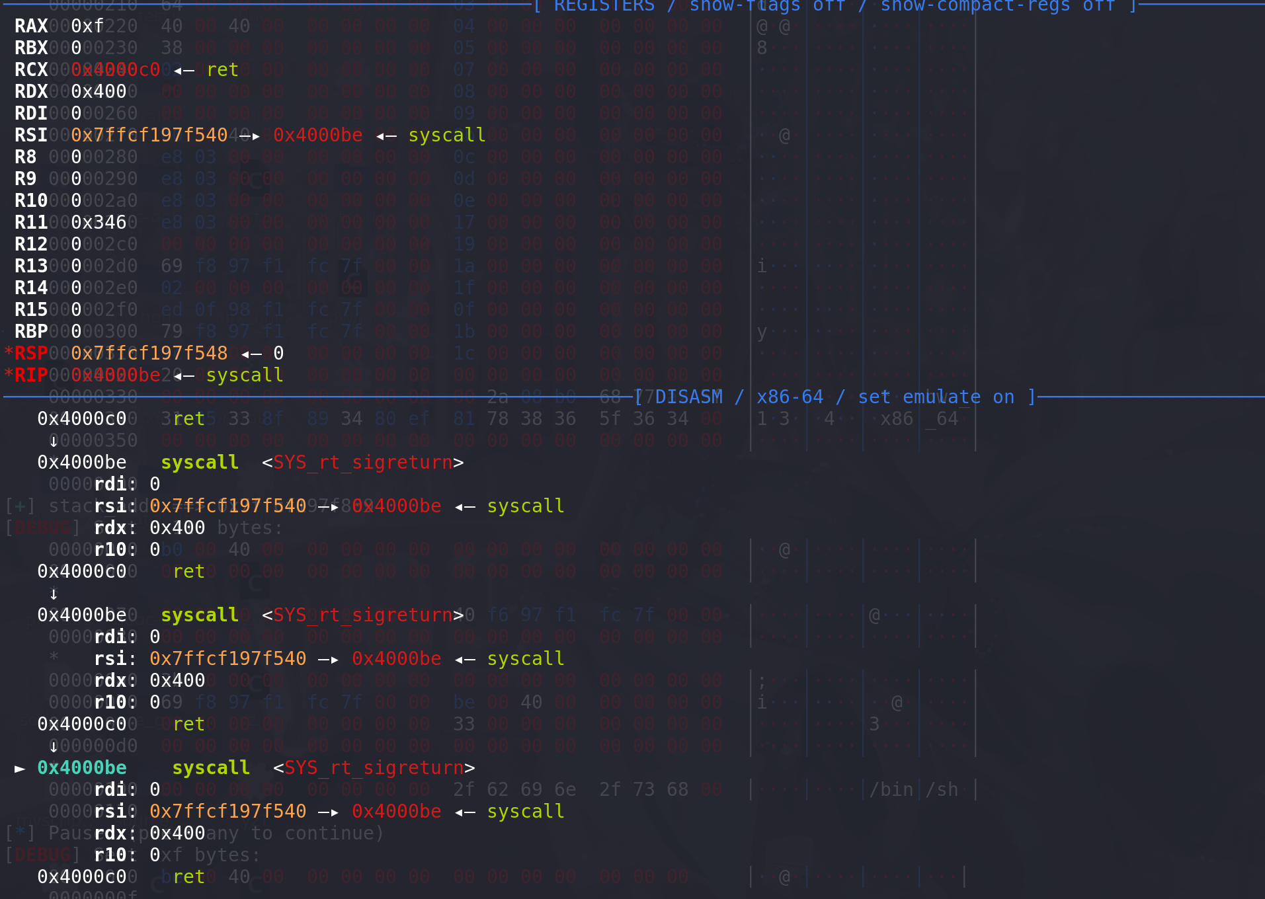Image resolution: width=1265 pixels, height=899 pixels.
Task: Select the RCX value 0x4000c0
Action: coord(115,69)
